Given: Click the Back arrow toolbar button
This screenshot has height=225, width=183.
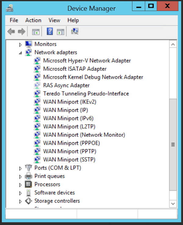Looking at the screenshot, I should (11, 31).
